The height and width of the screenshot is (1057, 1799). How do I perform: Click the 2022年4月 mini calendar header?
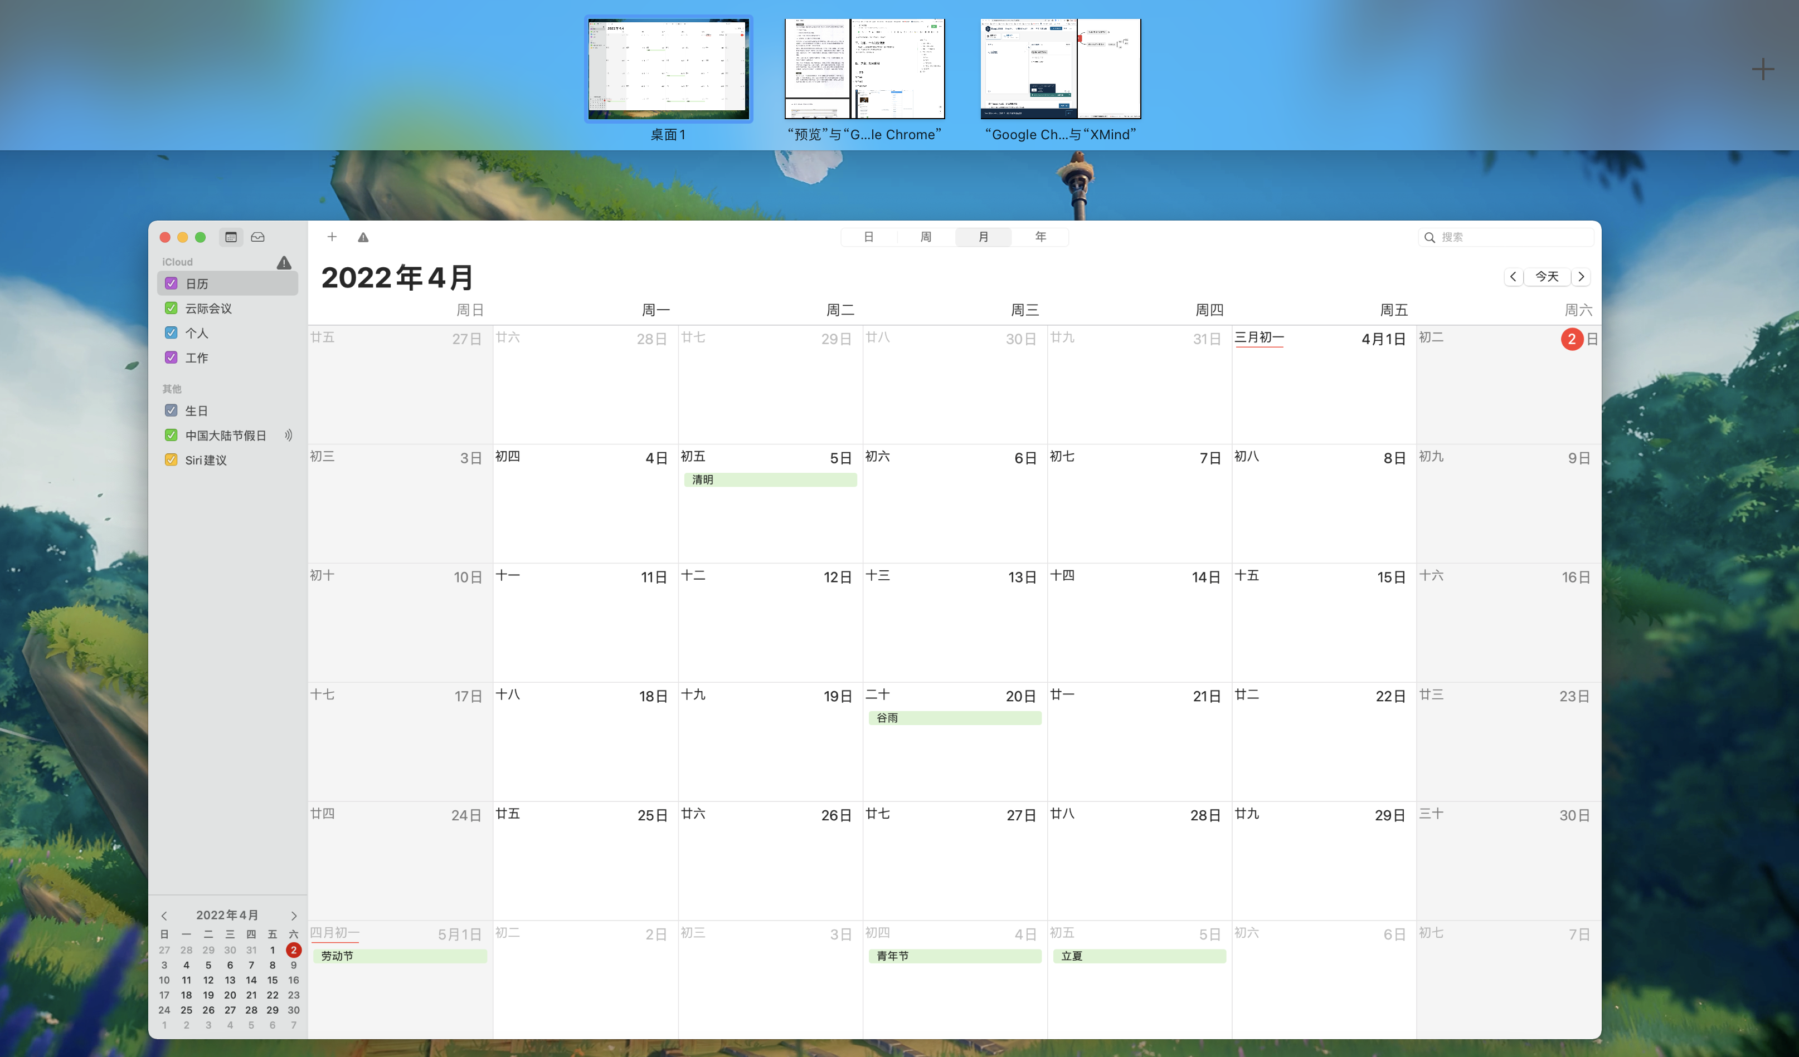[x=227, y=916]
